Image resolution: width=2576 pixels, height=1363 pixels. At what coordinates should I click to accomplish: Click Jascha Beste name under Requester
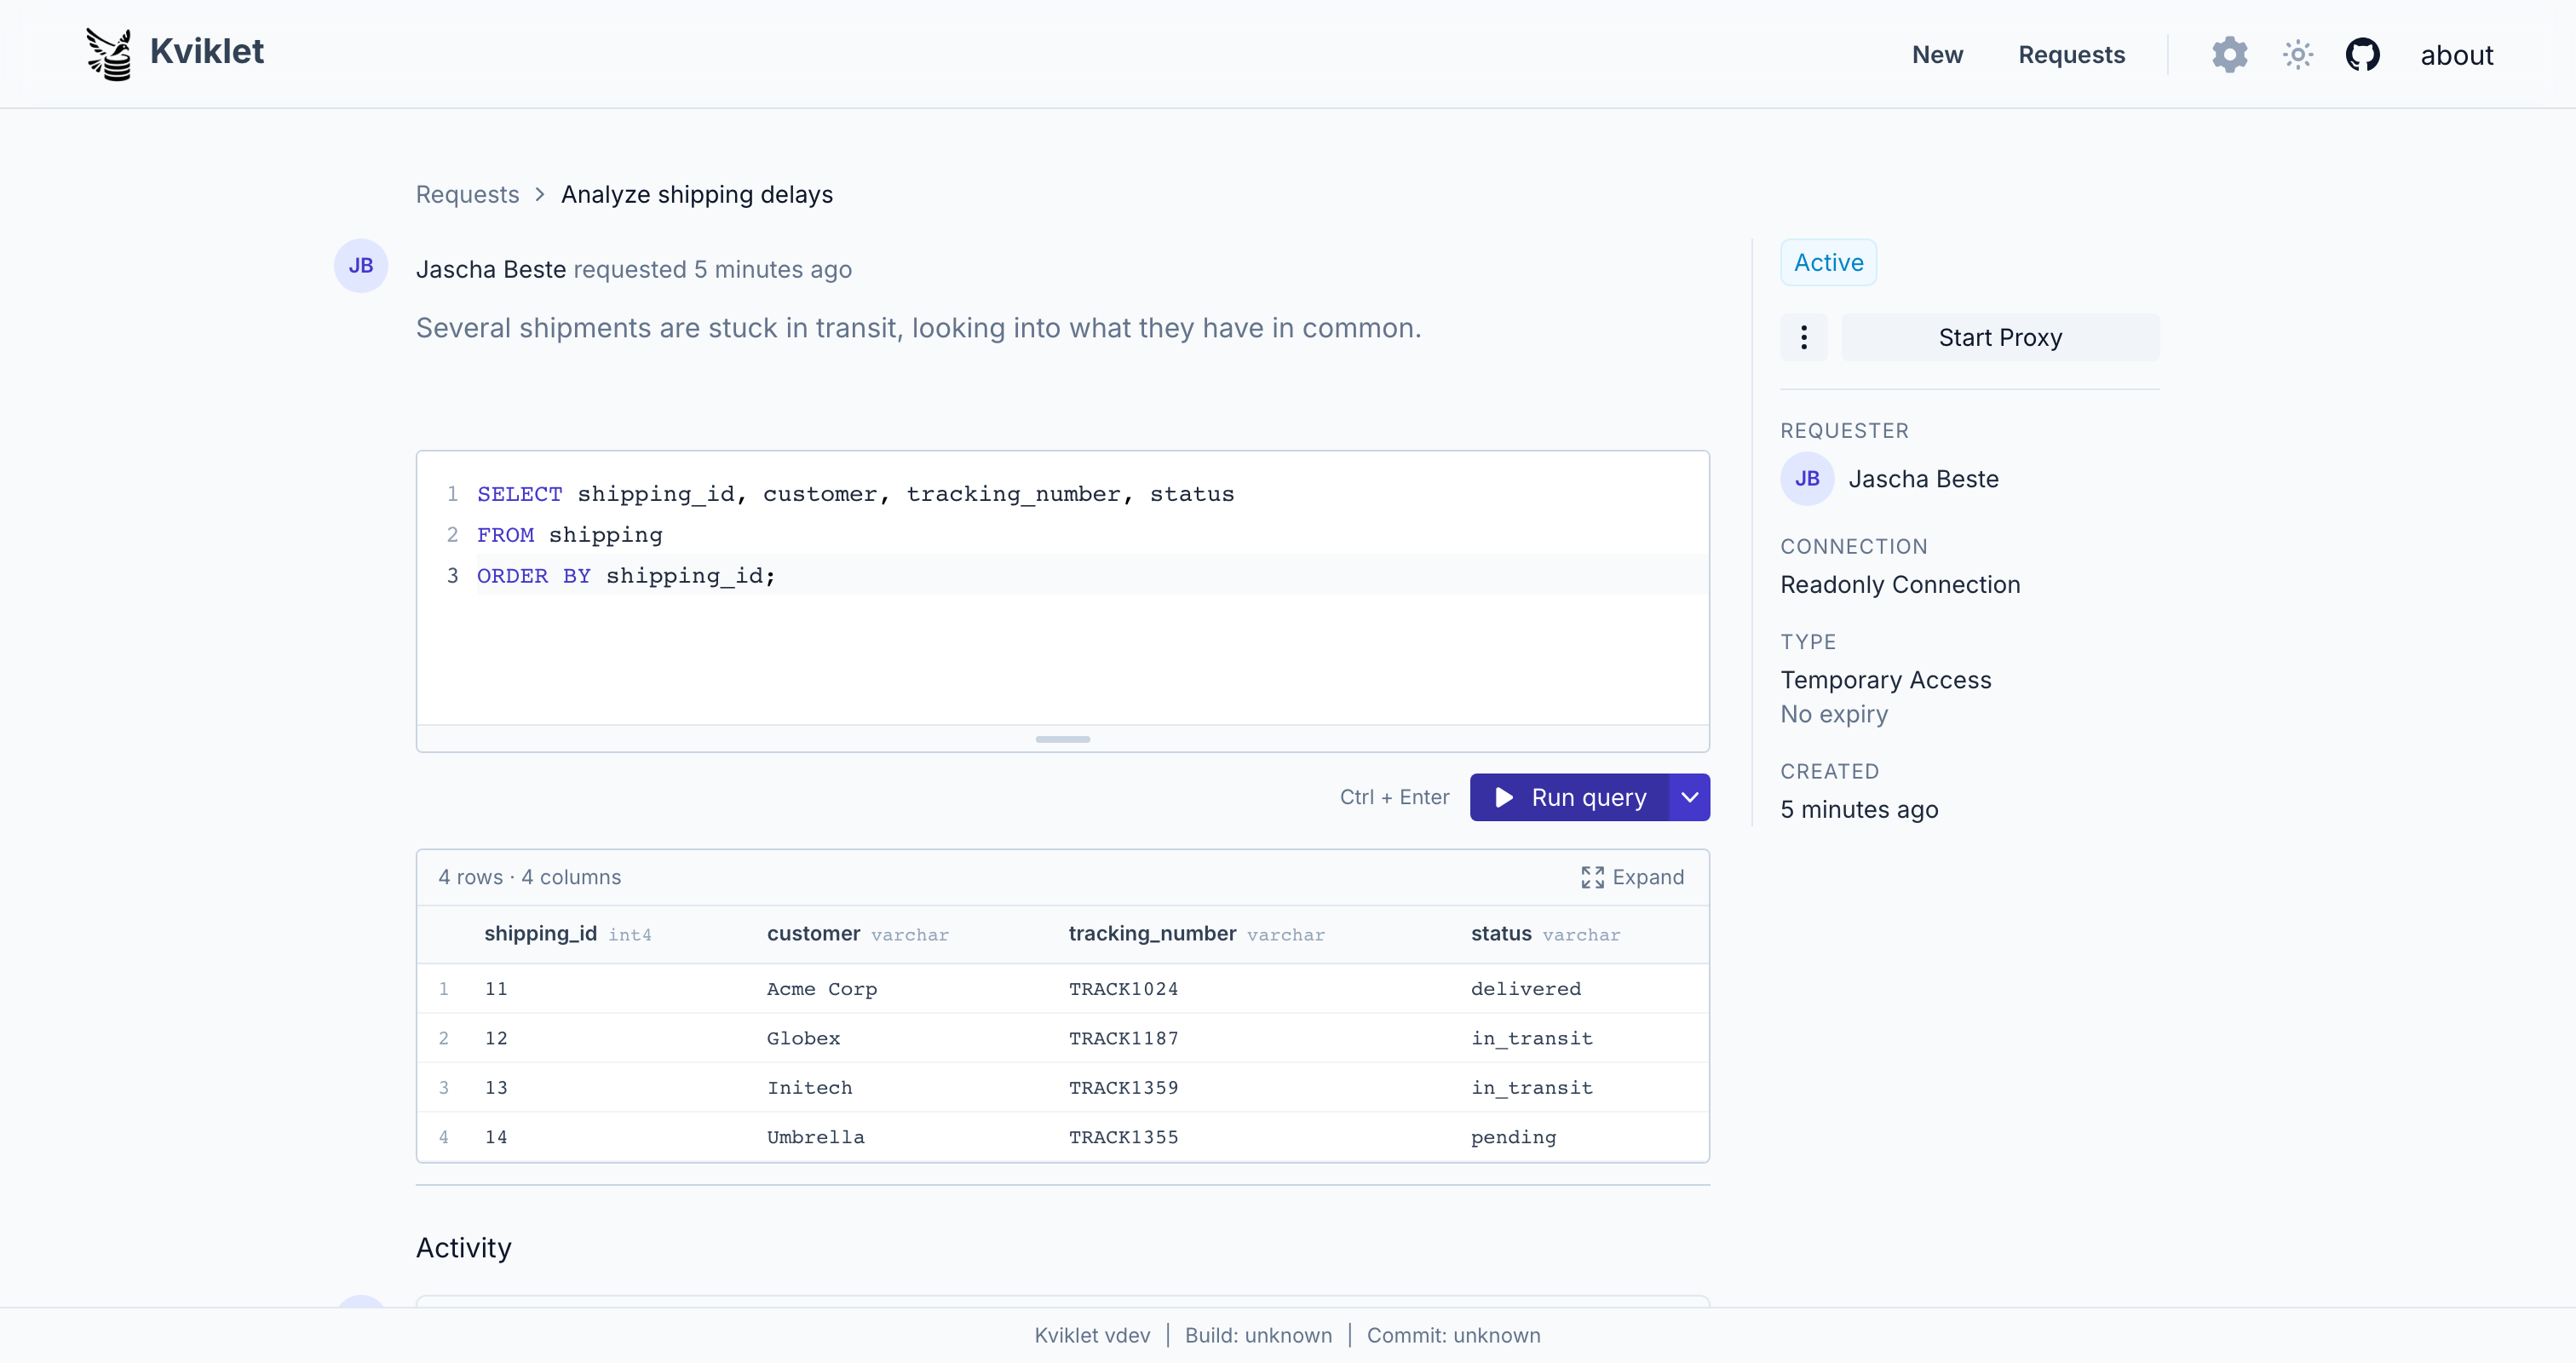(1923, 479)
